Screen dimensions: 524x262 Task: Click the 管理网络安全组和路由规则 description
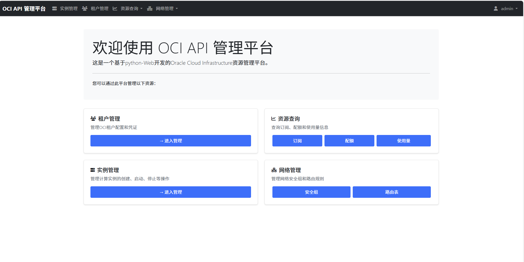pyautogui.click(x=298, y=179)
